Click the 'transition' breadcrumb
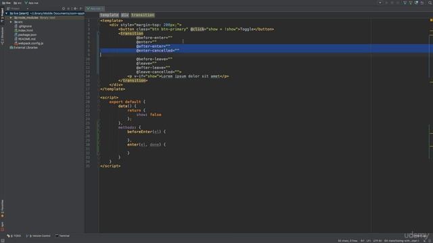 click(143, 15)
